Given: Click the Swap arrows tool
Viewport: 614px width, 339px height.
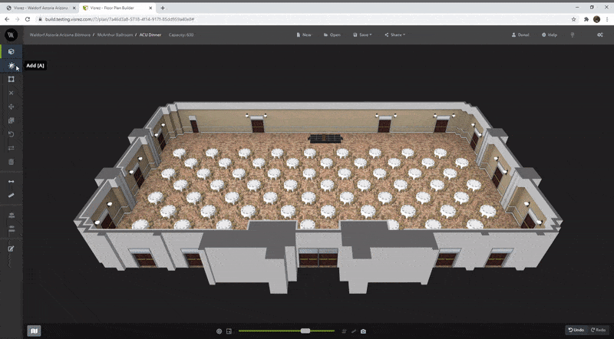Looking at the screenshot, I should (x=11, y=148).
